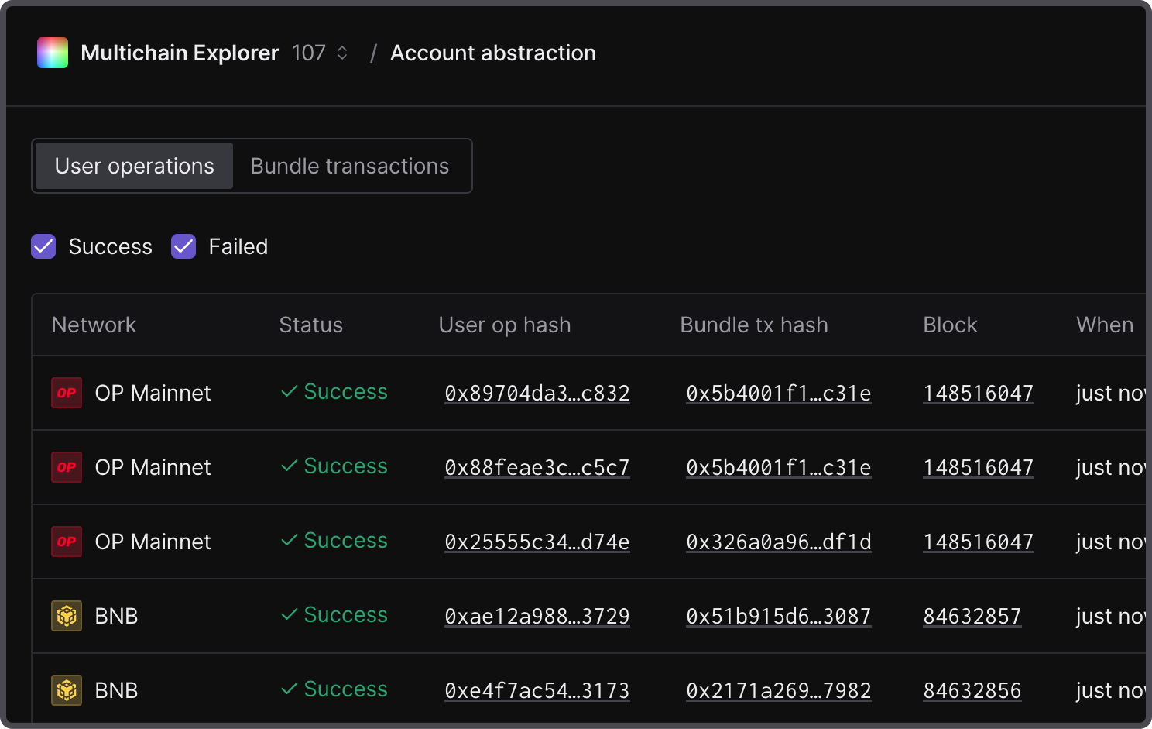
Task: Click BNB chain icon for block 84632857
Action: click(x=67, y=616)
